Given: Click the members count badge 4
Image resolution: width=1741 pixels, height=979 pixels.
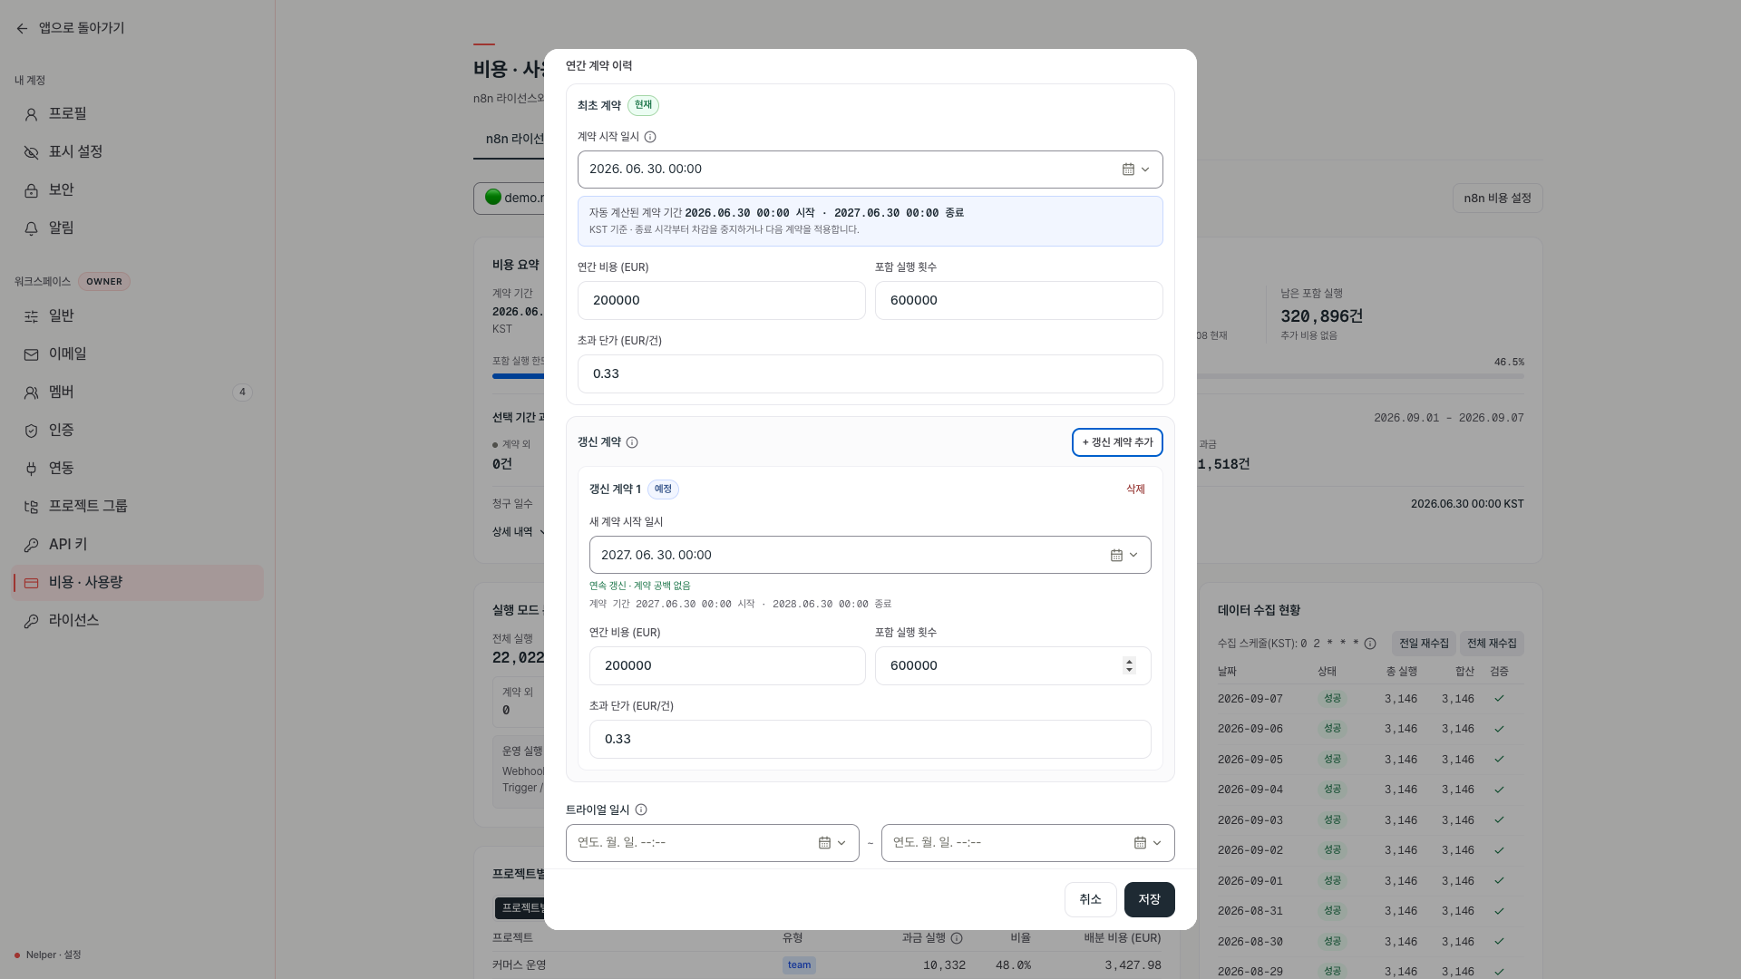Looking at the screenshot, I should tap(242, 393).
